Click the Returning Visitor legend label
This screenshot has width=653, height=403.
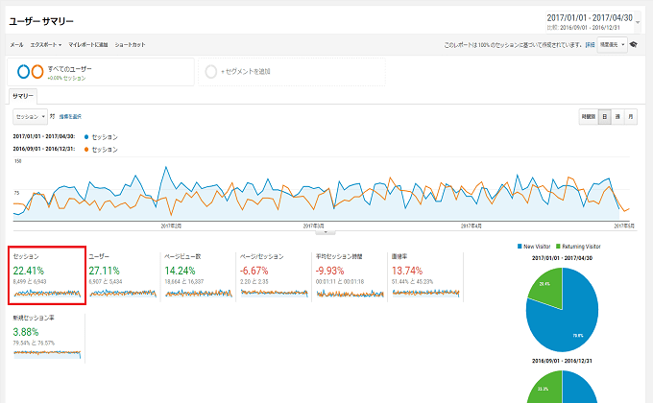click(581, 247)
